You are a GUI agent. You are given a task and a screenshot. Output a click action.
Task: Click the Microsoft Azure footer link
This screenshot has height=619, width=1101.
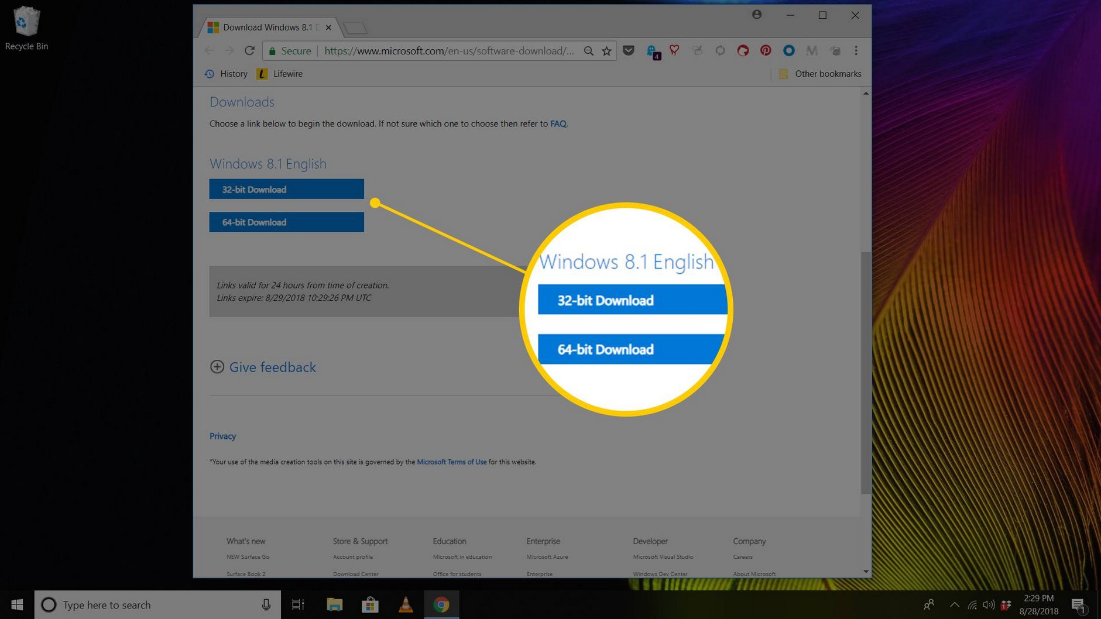(547, 557)
